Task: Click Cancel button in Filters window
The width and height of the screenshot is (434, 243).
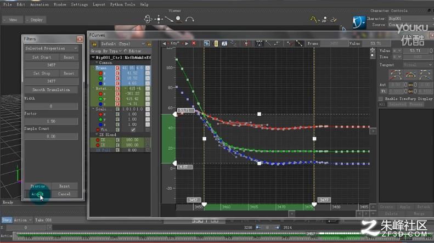Action: tap(64, 194)
